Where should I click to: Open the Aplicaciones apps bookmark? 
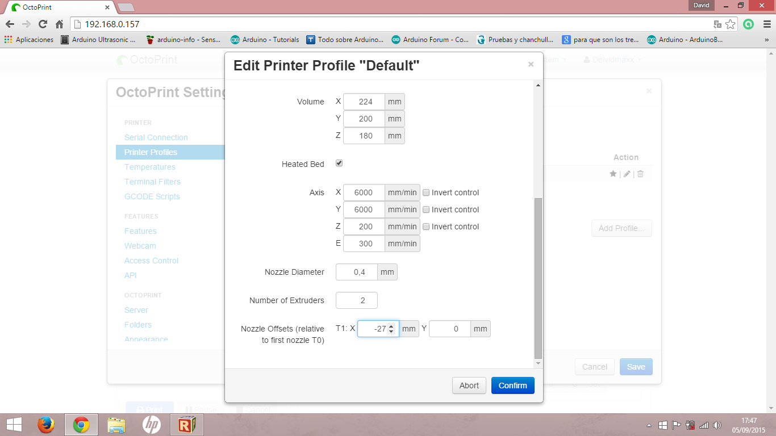click(x=29, y=40)
